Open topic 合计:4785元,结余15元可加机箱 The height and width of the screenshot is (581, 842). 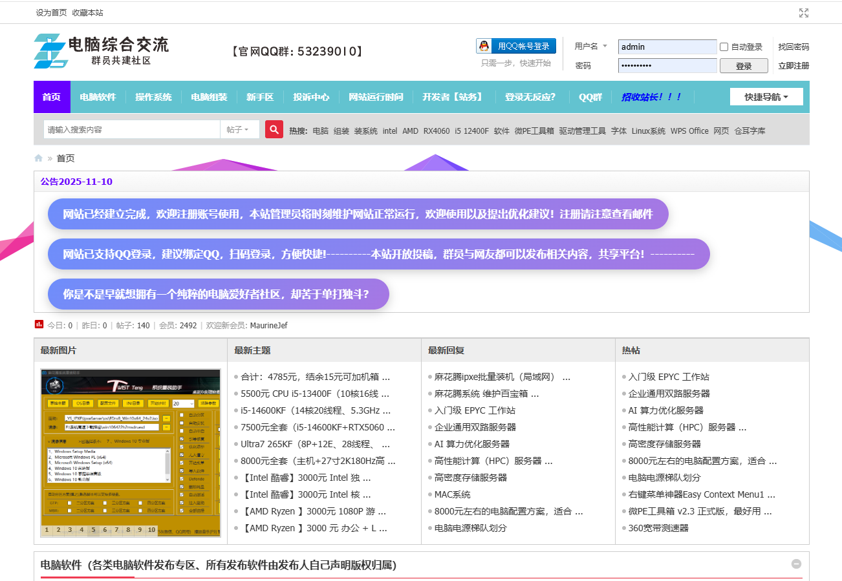tap(316, 377)
